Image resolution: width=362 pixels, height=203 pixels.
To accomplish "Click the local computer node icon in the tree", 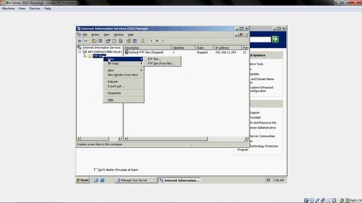I will tap(85, 52).
